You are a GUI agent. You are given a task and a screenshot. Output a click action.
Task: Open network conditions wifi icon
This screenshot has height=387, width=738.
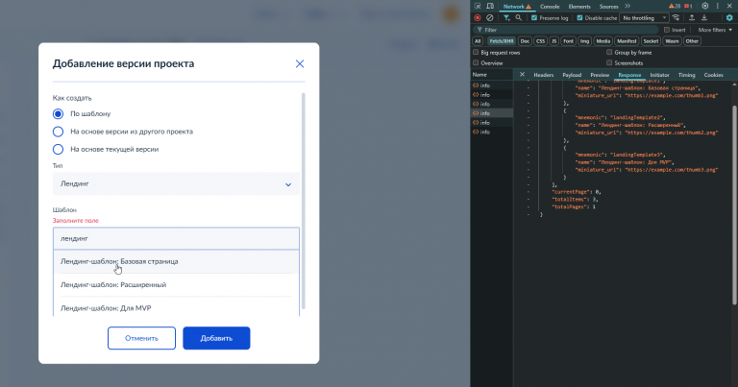676,18
